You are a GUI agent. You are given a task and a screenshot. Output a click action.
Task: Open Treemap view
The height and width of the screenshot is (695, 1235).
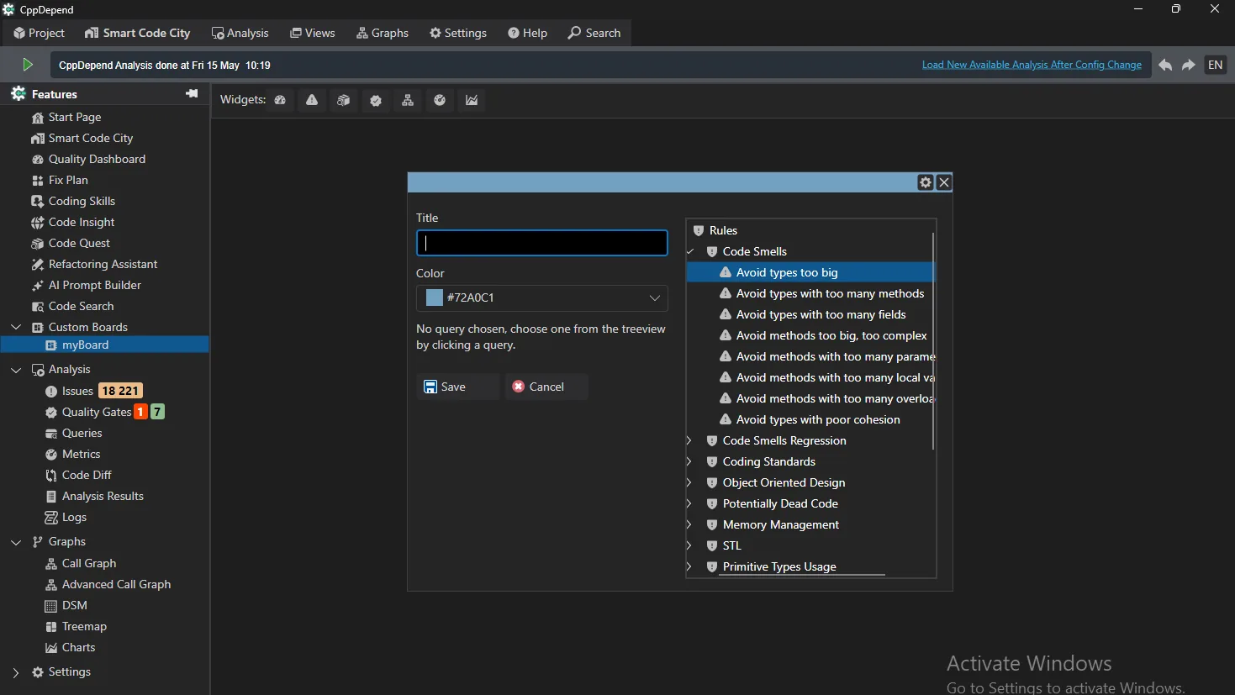84,626
